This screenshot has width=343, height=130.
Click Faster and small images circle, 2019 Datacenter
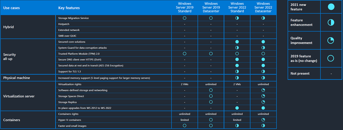coord(211,126)
